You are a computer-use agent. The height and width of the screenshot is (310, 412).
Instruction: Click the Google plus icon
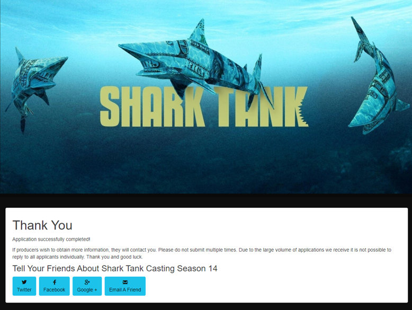(x=87, y=282)
